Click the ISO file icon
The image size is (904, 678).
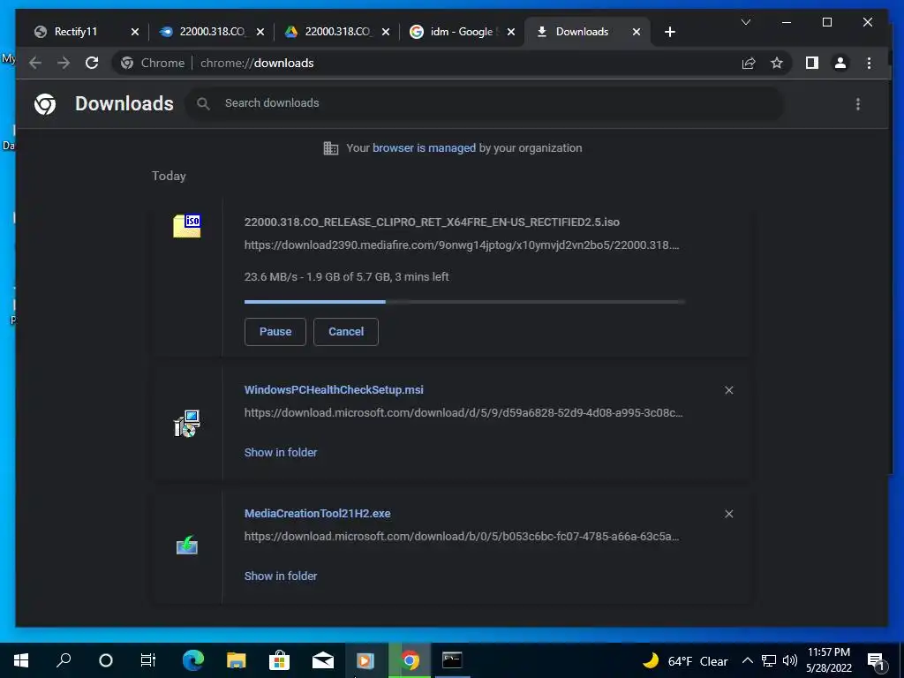click(x=187, y=225)
